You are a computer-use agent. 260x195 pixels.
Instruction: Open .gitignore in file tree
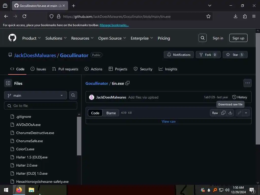coord(24,117)
